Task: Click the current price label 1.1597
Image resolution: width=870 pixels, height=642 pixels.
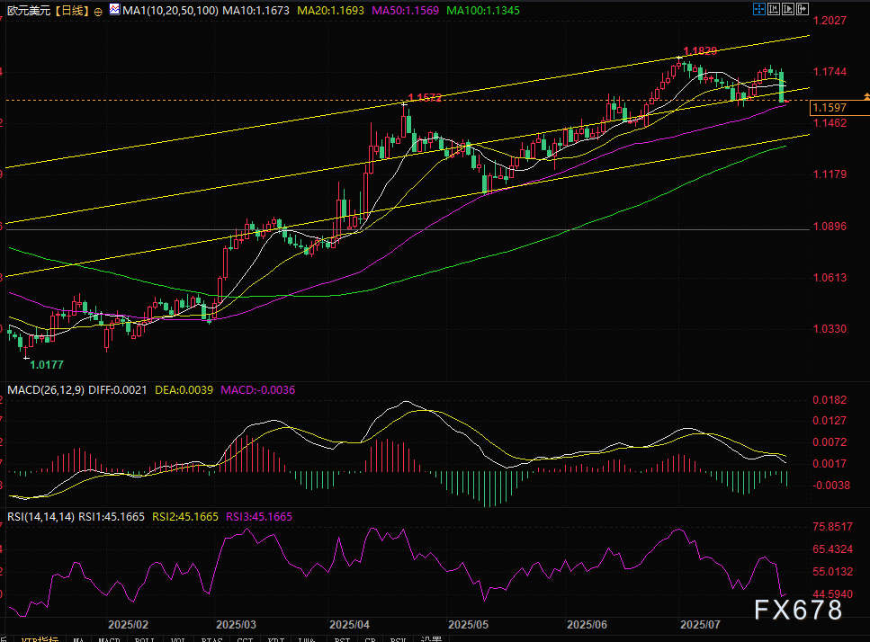Action: click(828, 108)
